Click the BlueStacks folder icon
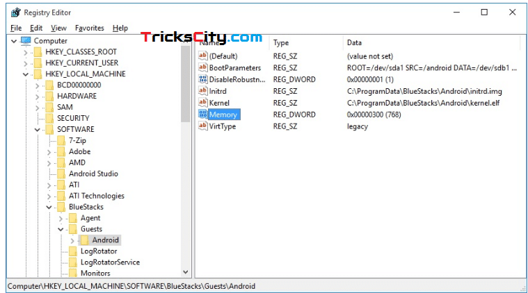 pos(62,207)
